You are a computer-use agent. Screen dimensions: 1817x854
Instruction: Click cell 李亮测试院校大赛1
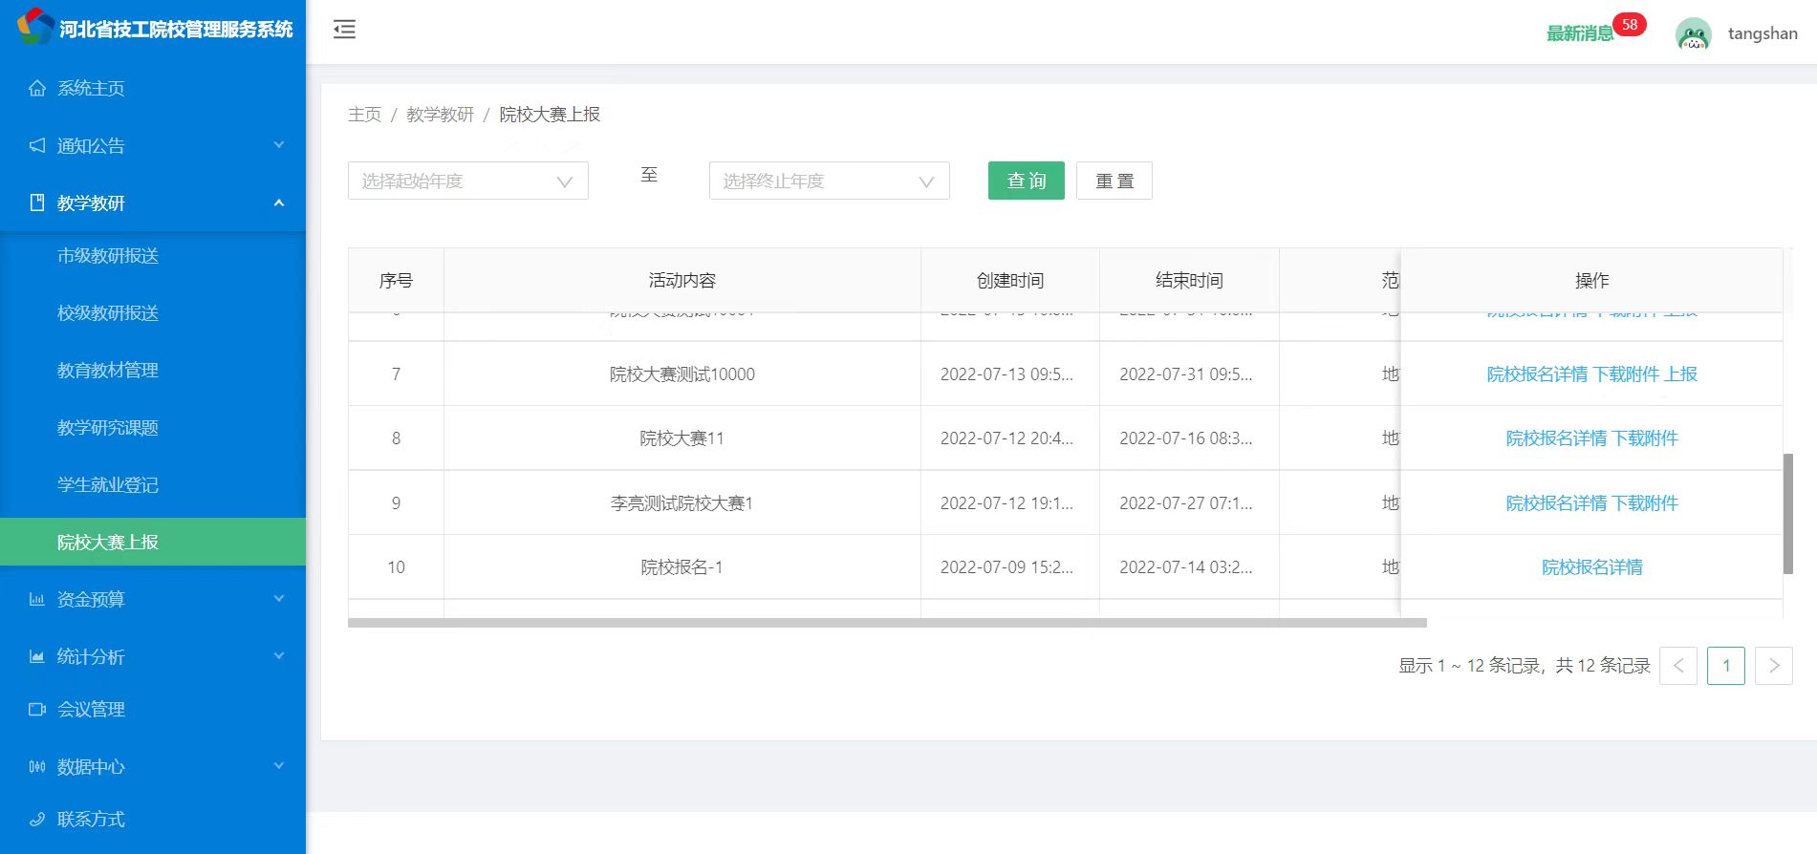click(682, 503)
